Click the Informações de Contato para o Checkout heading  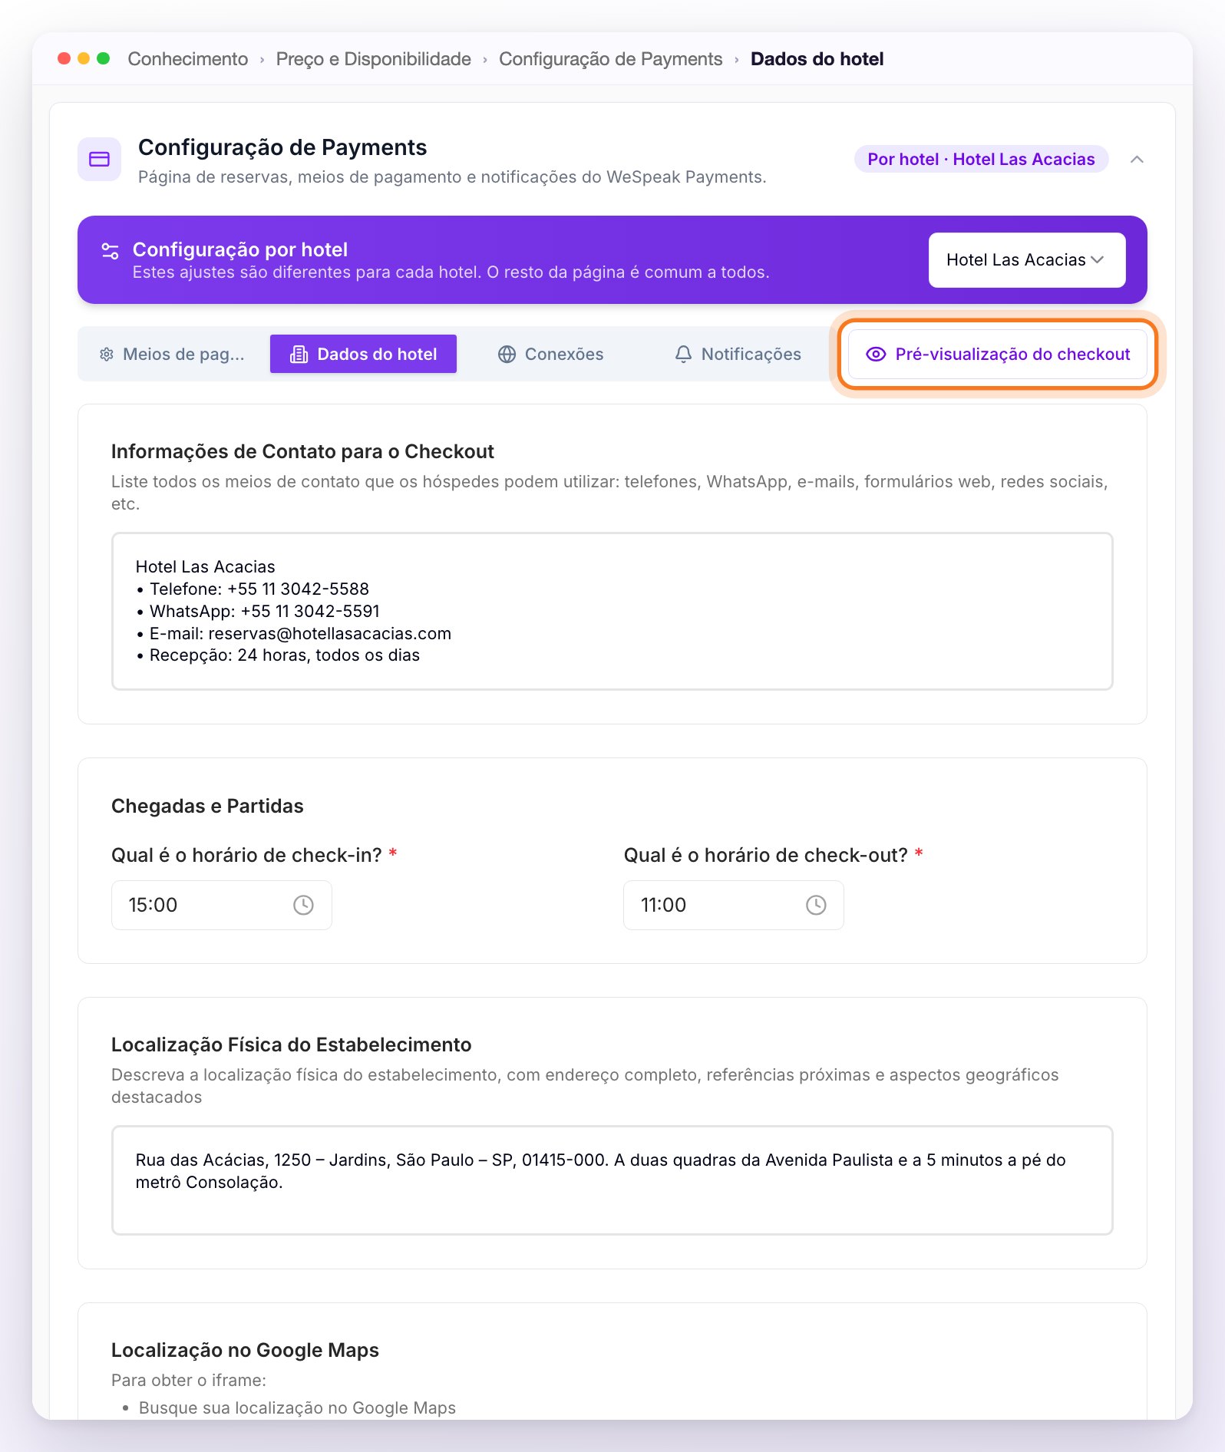(302, 451)
